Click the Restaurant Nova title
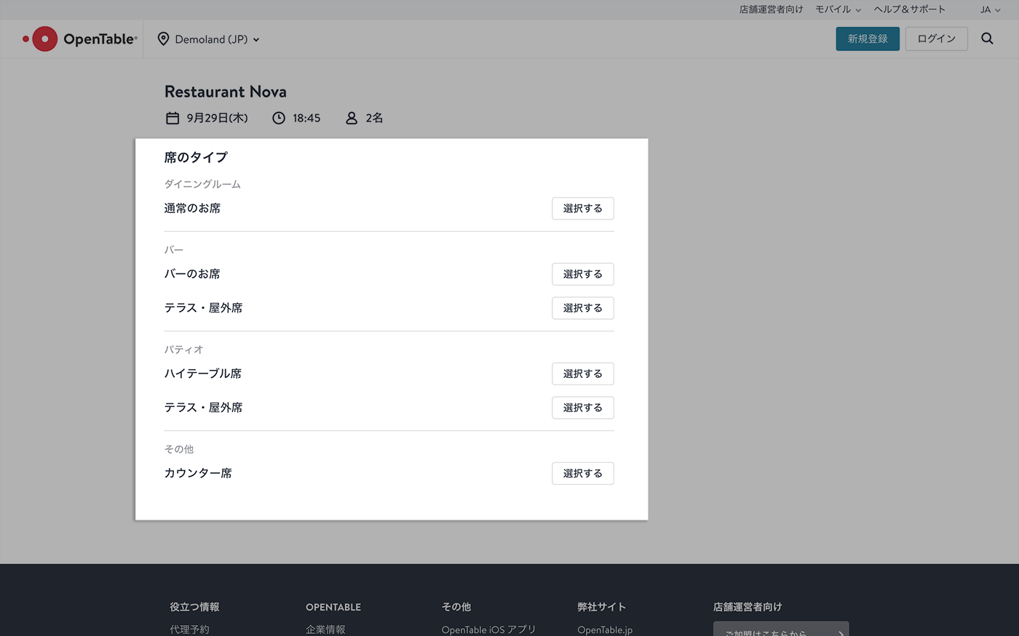 [x=226, y=92]
